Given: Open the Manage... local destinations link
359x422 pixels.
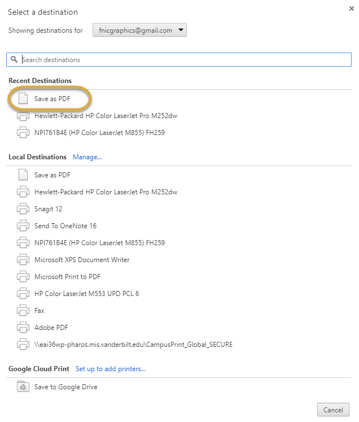Looking at the screenshot, I should pyautogui.click(x=87, y=157).
